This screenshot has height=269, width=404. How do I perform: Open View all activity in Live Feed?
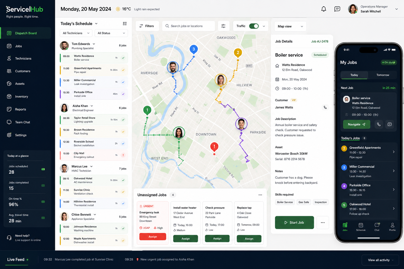point(380,260)
